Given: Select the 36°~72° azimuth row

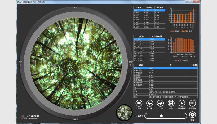Looking at the screenshot, I should [x=137, y=41].
